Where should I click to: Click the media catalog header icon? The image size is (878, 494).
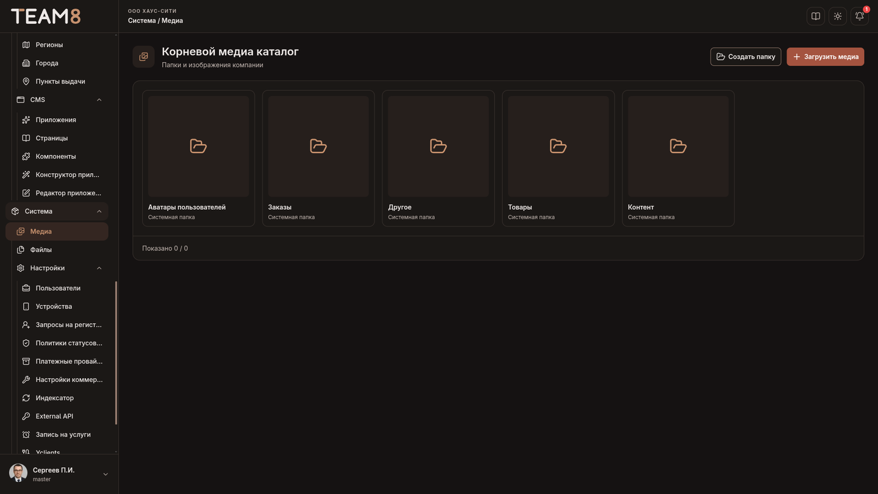pyautogui.click(x=144, y=57)
